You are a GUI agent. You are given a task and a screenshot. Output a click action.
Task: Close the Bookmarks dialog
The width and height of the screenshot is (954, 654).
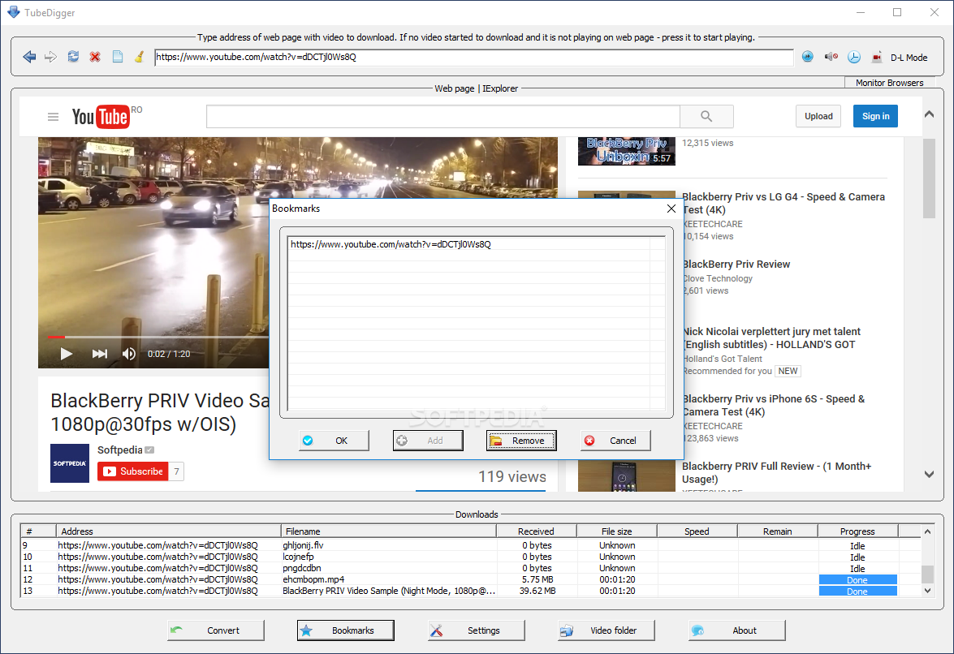click(671, 209)
